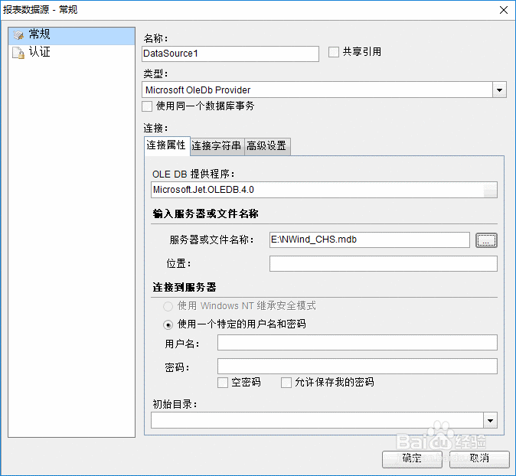Viewport: 516px width, 476px height.
Task: Toggle the 共享引用 checkbox
Action: (333, 52)
